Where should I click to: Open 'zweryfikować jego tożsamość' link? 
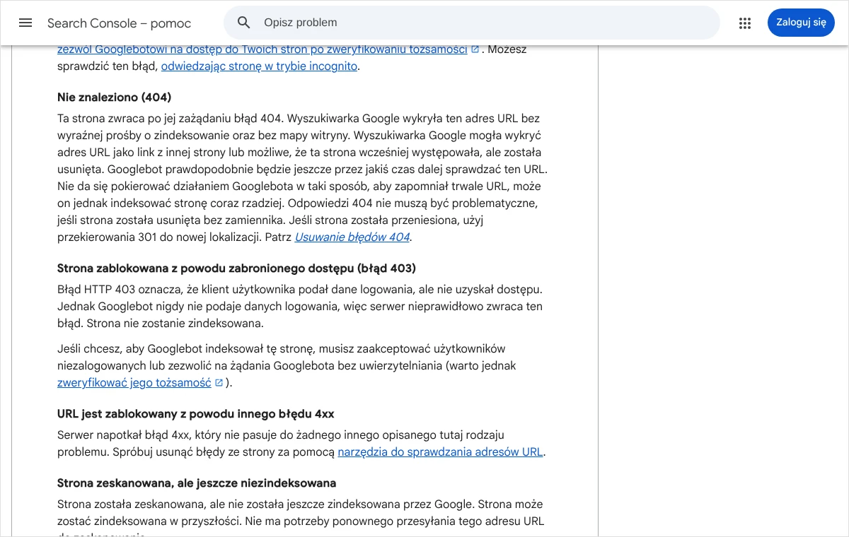point(134,383)
